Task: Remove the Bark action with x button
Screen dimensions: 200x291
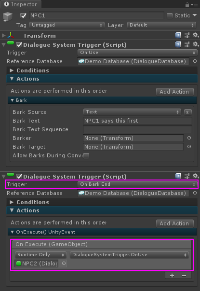Action: click(x=187, y=112)
